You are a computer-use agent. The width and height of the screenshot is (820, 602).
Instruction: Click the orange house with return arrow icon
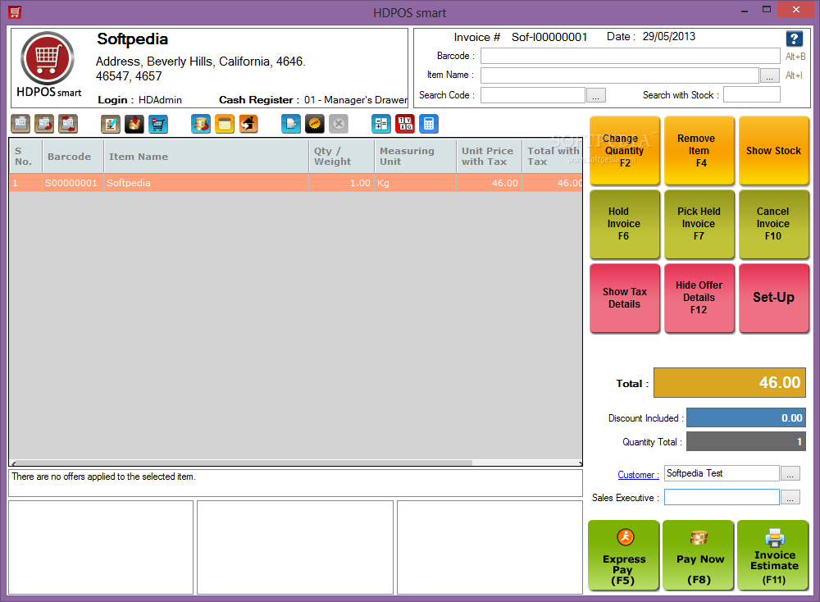pos(248,124)
